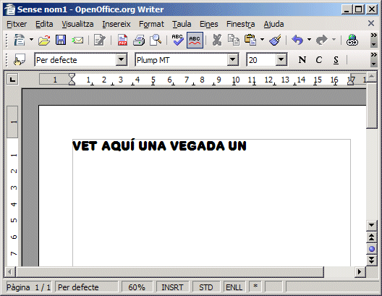382x296 pixels.
Task: Run the spelling and grammar check icon
Action: [x=177, y=40]
